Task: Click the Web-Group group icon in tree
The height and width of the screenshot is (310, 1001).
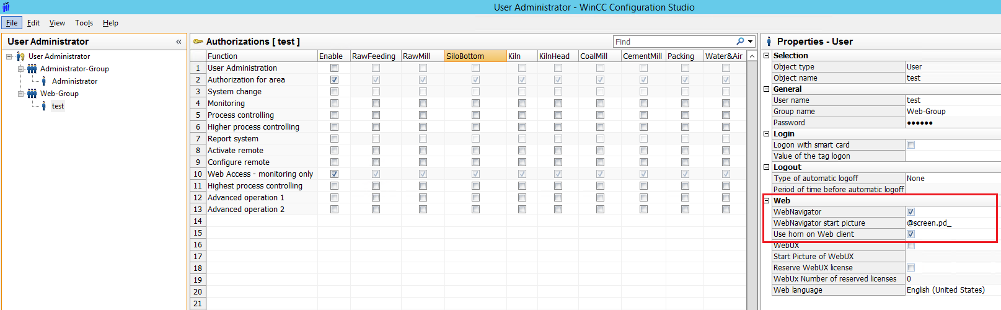Action: (32, 94)
